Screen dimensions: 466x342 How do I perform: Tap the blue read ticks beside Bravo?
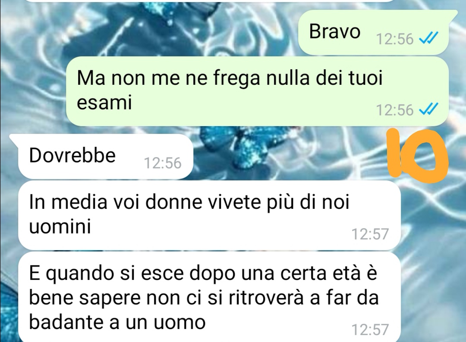[x=428, y=39]
